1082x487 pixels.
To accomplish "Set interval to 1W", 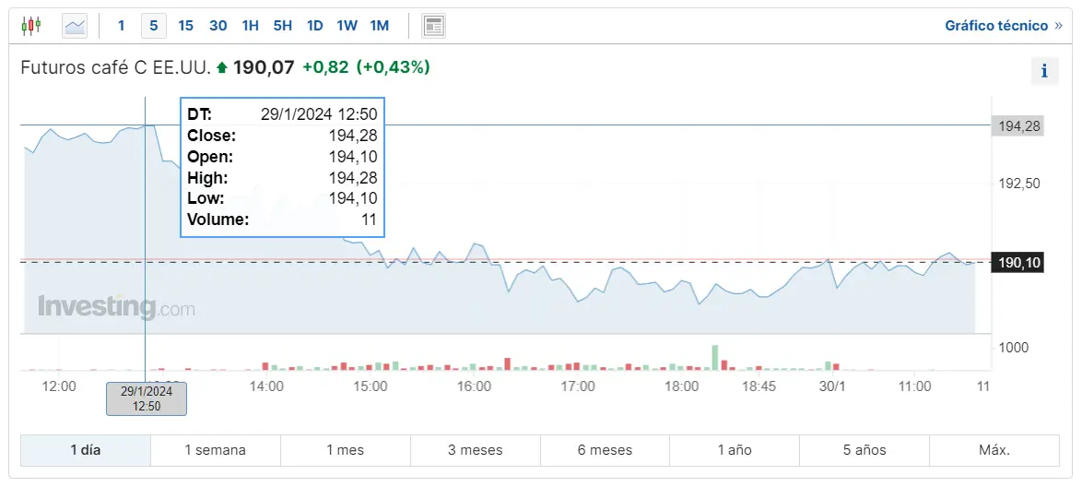I will coord(347,26).
